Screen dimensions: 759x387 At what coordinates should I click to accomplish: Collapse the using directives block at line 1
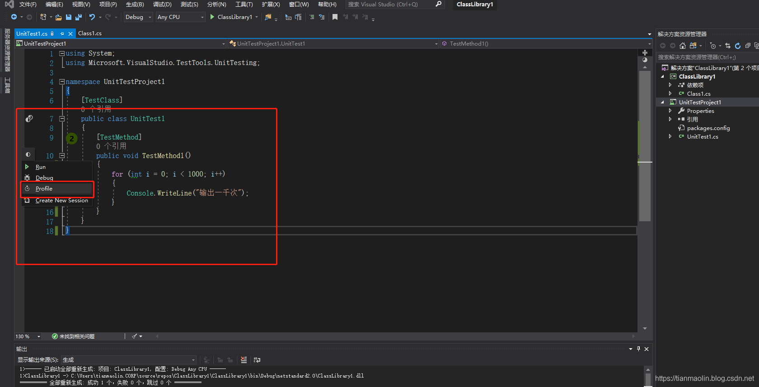pyautogui.click(x=62, y=53)
